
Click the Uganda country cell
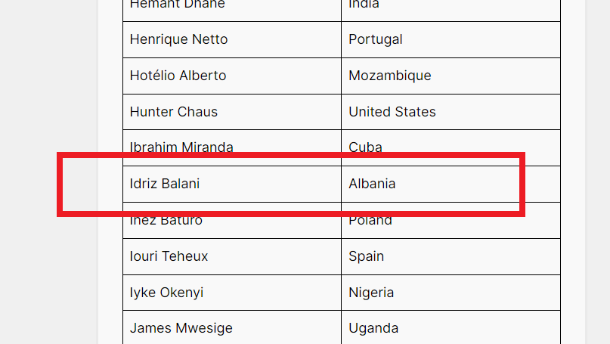point(451,327)
